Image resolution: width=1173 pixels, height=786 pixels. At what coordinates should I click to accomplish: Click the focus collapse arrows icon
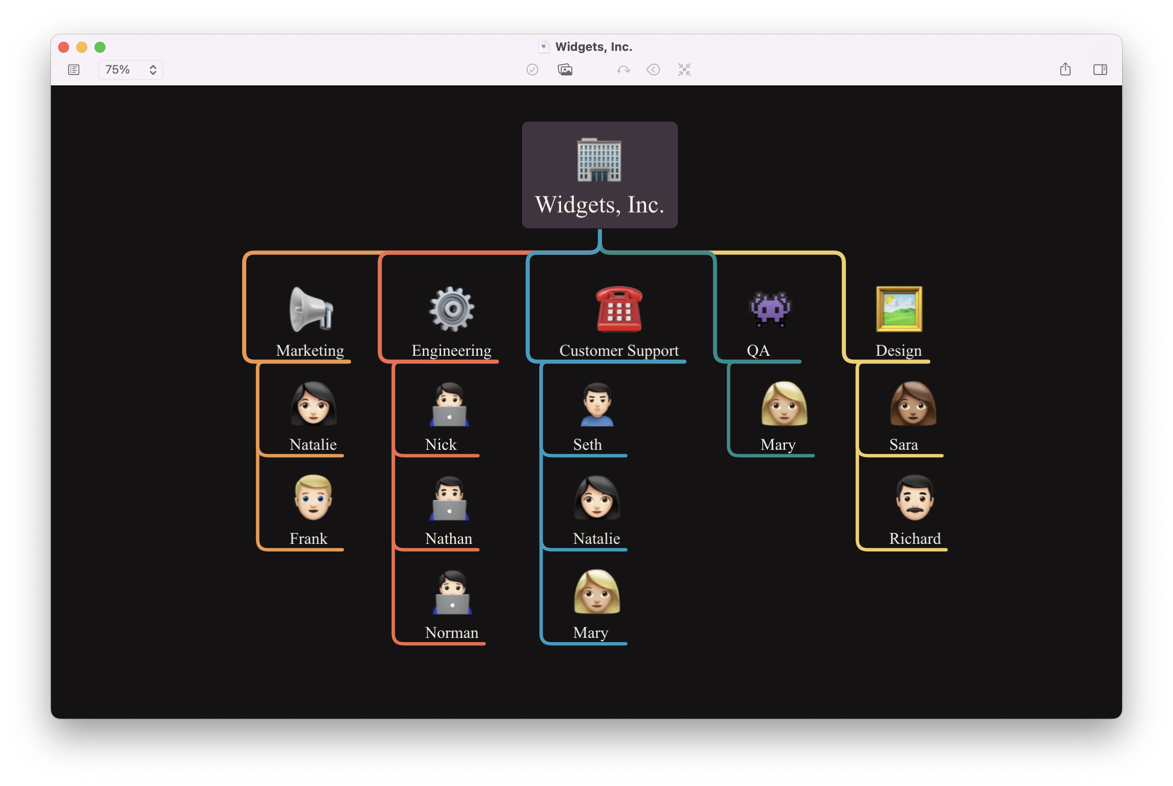[684, 70]
